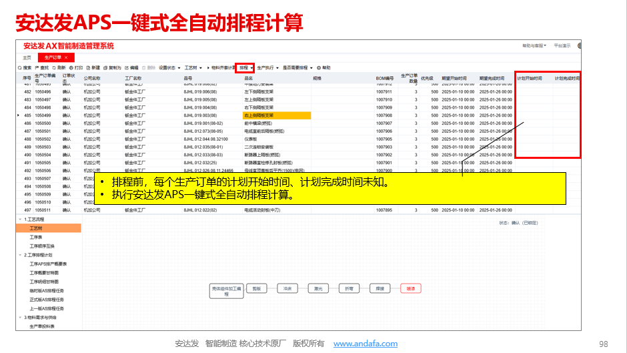Click 仪表板 product name in row 488

tap(251, 139)
